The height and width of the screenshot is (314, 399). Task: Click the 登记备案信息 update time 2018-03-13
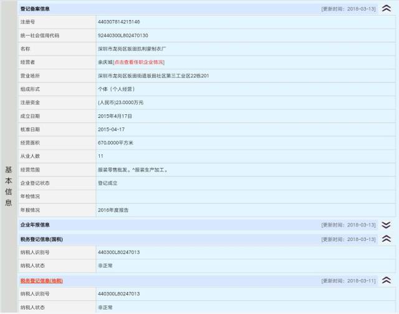tap(349, 9)
